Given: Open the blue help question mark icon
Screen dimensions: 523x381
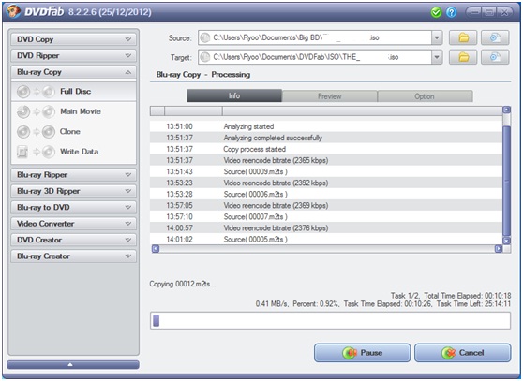Looking at the screenshot, I should [x=451, y=13].
